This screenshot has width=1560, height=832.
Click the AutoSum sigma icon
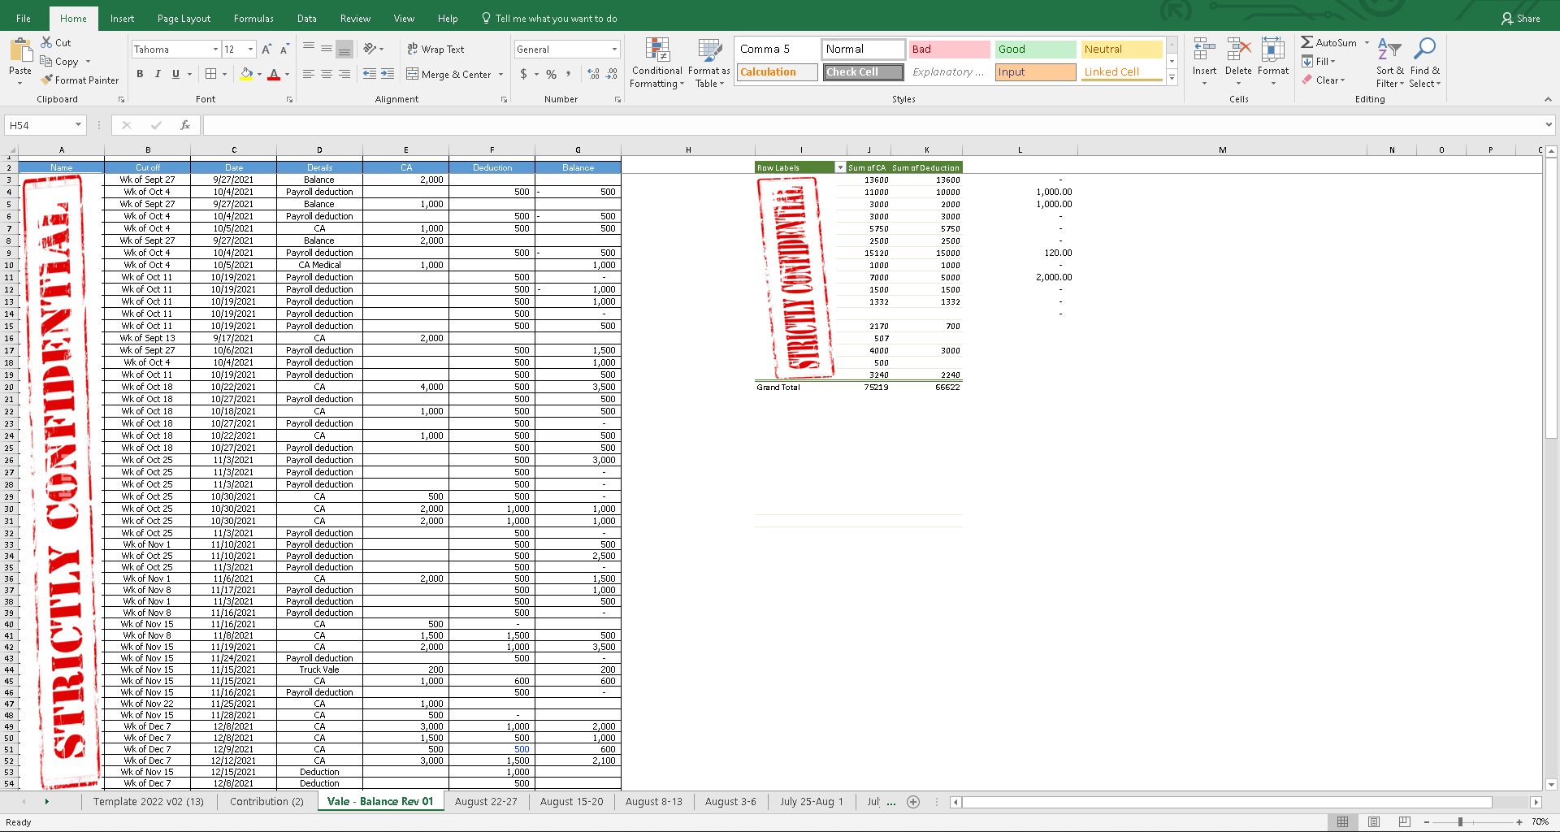[x=1306, y=42]
